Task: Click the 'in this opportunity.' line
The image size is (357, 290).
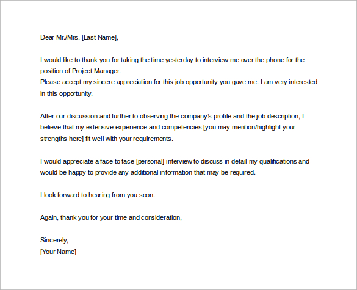Action: tap(67, 93)
